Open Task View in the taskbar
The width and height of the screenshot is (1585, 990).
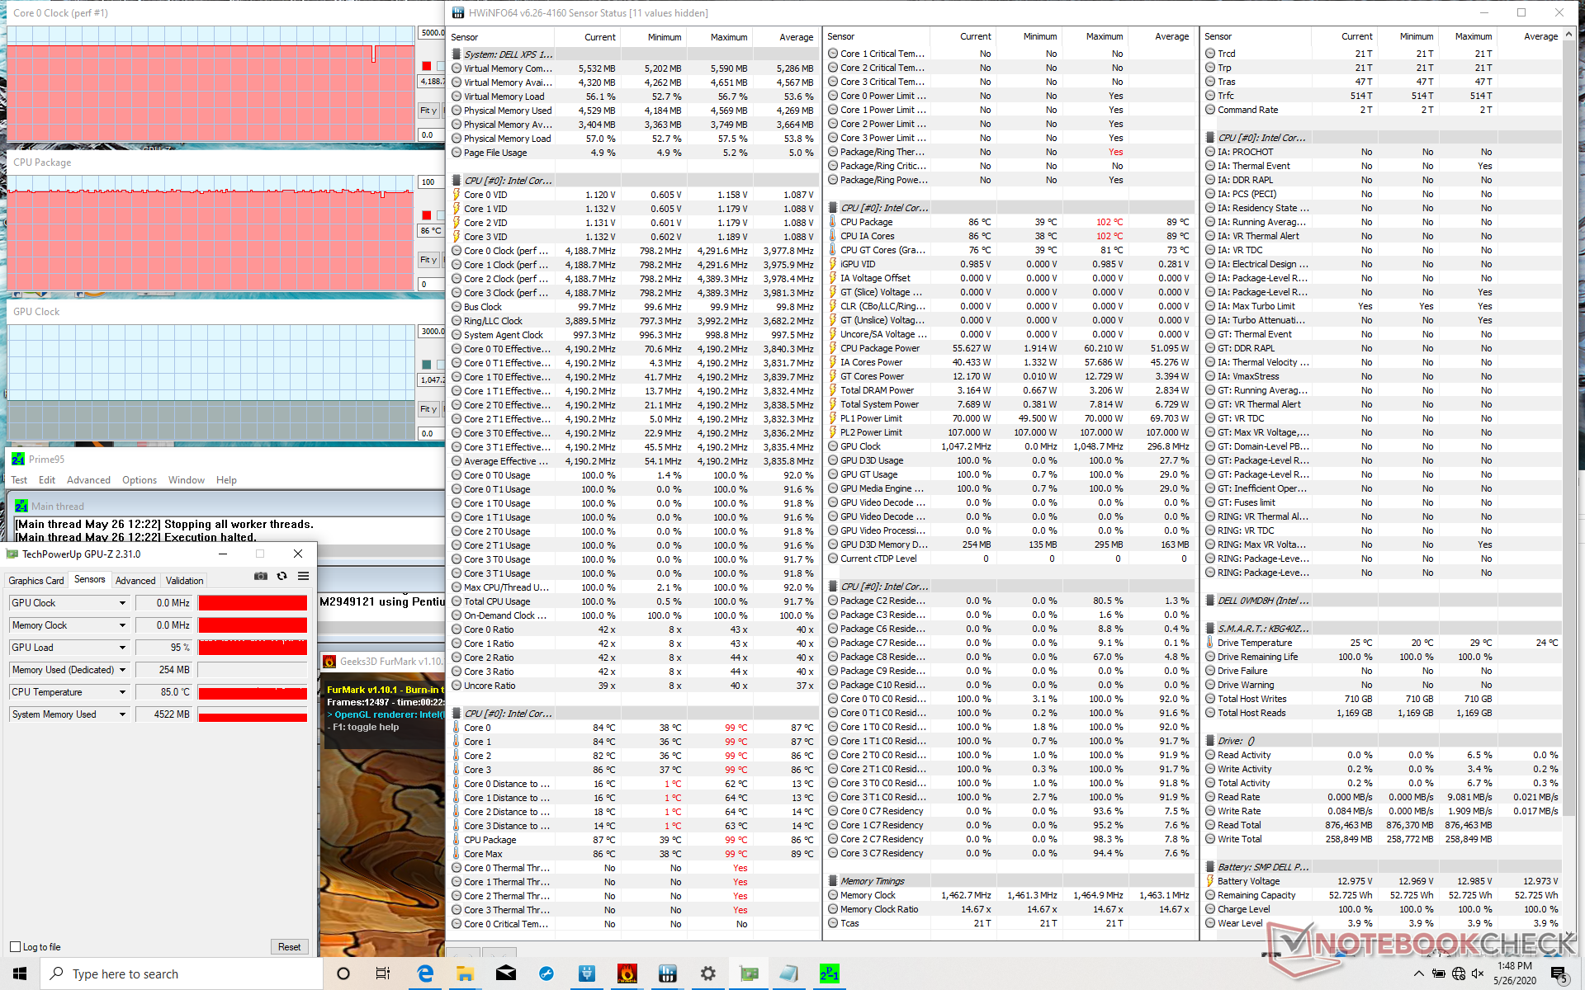383,973
